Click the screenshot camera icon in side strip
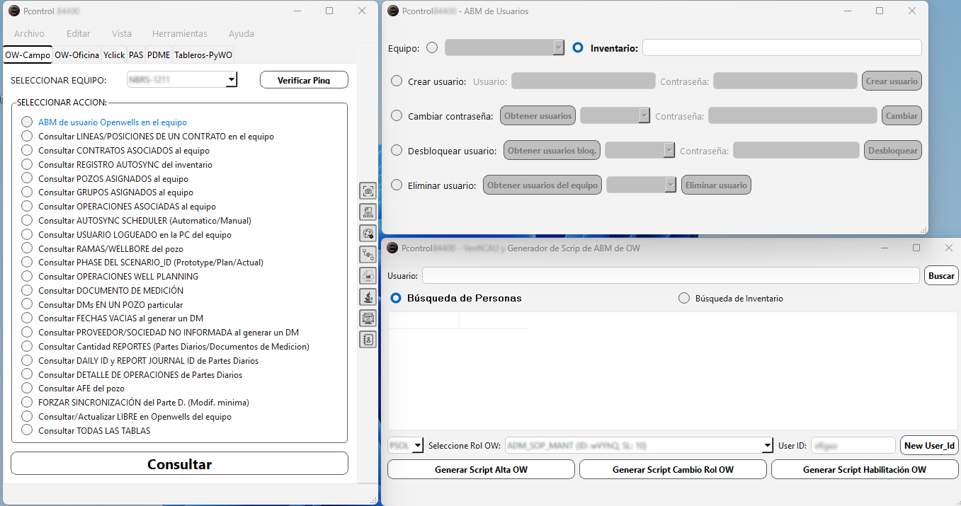 [x=368, y=190]
